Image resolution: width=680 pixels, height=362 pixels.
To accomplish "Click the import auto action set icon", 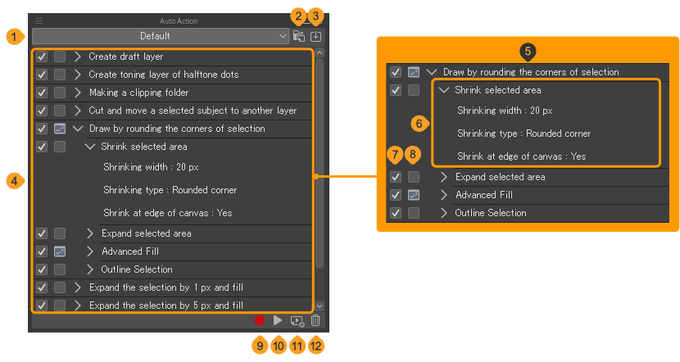I will point(315,36).
